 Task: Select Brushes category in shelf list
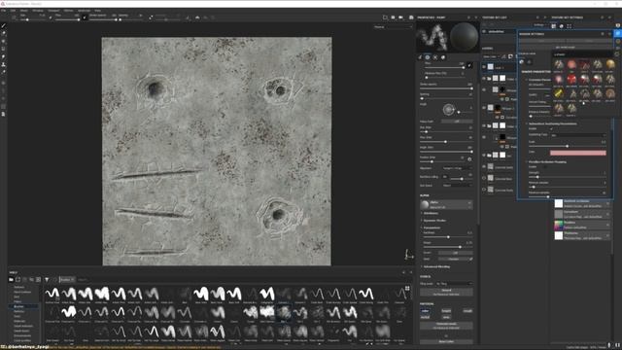[23, 306]
